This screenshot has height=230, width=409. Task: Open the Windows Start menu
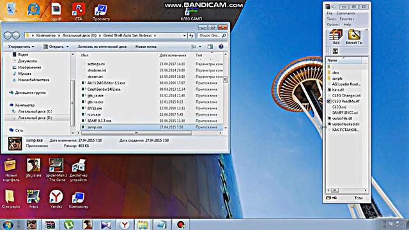pos(8,224)
